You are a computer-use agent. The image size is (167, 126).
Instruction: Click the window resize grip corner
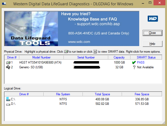click(x=164, y=123)
